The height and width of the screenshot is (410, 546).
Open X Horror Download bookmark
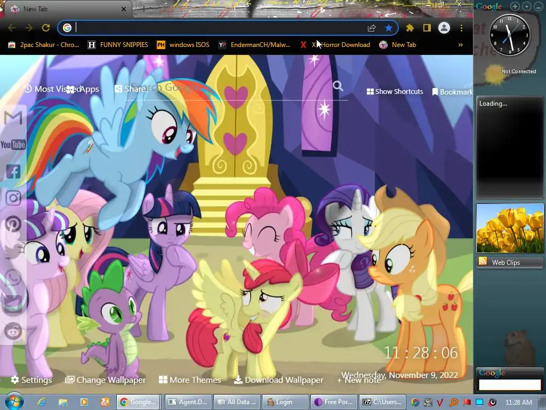click(335, 45)
